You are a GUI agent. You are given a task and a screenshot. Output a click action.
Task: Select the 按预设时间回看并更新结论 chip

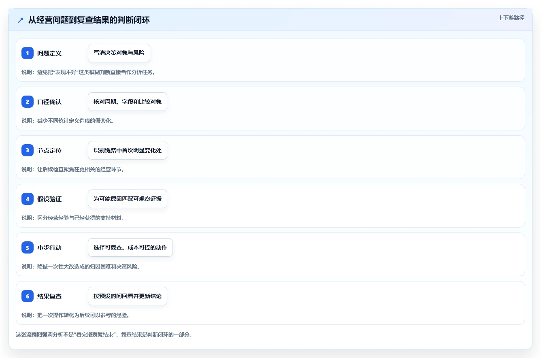pos(128,296)
